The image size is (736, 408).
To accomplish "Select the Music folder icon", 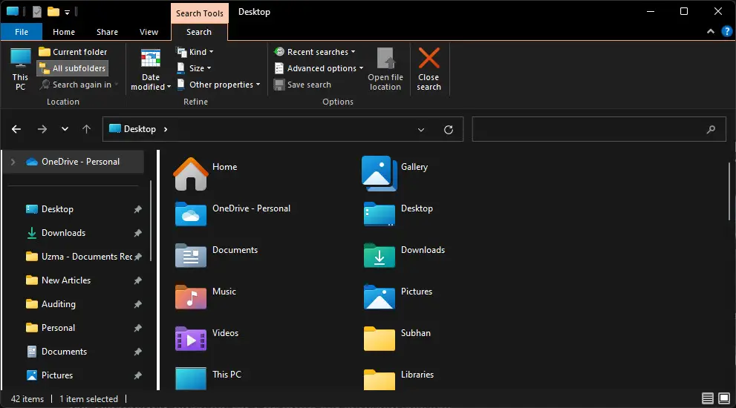I will coord(191,297).
